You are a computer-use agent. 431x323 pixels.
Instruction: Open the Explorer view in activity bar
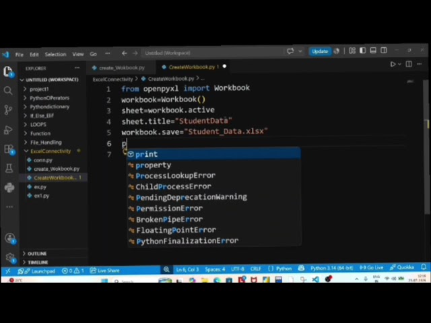(x=8, y=71)
